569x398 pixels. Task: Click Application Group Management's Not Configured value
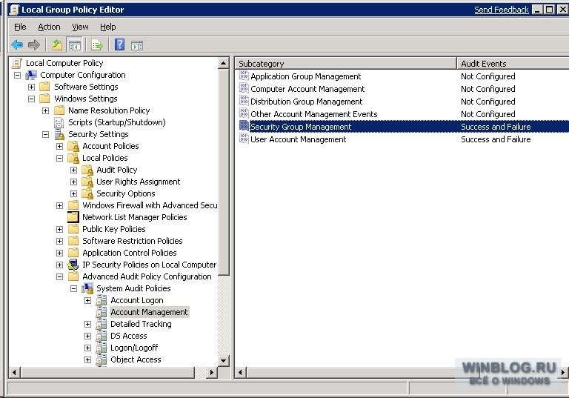pyautogui.click(x=488, y=76)
